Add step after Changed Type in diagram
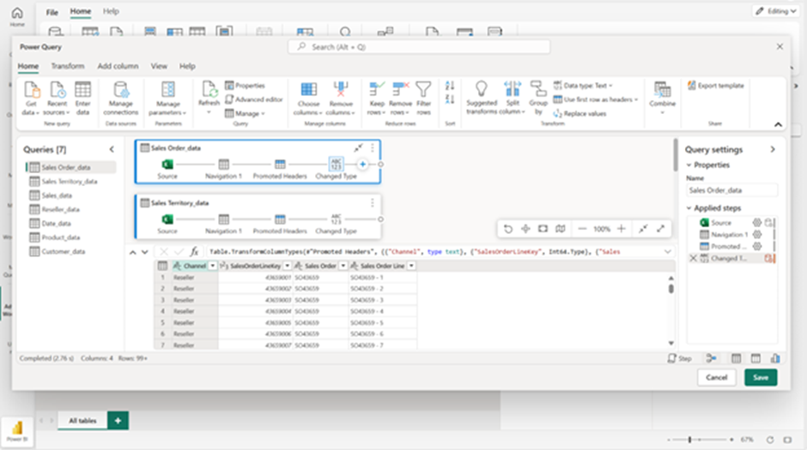 (x=362, y=165)
